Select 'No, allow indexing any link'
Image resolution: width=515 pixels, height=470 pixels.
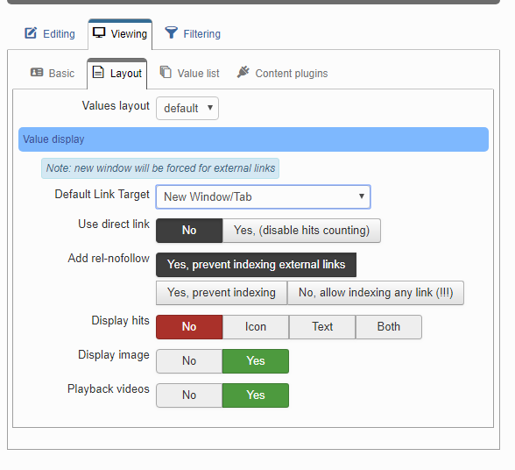[x=376, y=293]
